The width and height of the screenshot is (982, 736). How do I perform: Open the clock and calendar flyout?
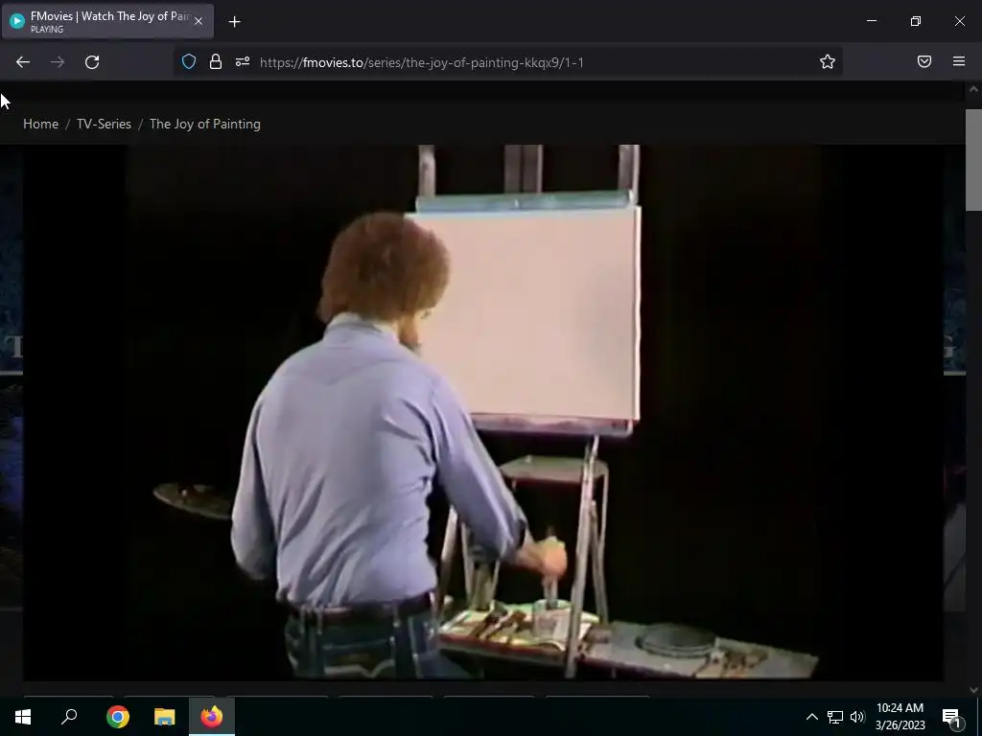tap(900, 717)
